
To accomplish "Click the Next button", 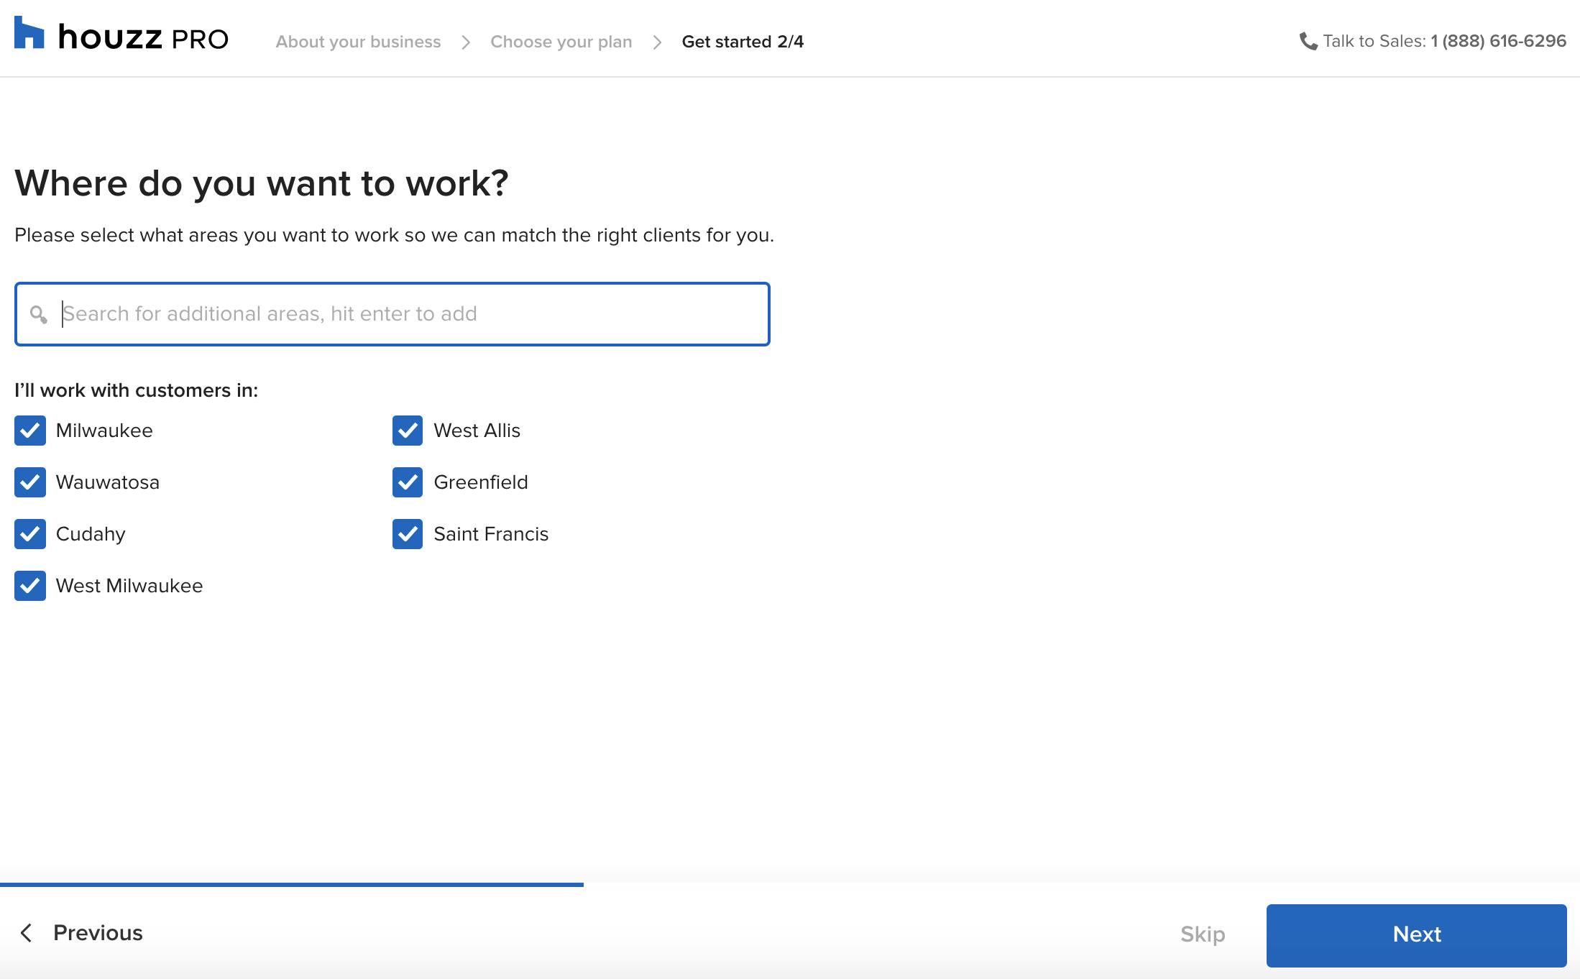I will pyautogui.click(x=1415, y=934).
